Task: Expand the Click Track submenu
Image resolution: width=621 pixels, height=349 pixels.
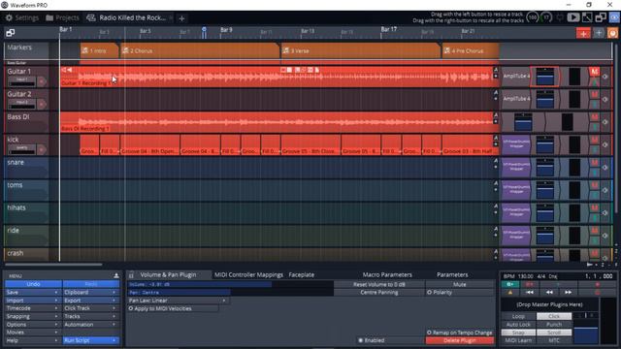Action: pos(90,308)
